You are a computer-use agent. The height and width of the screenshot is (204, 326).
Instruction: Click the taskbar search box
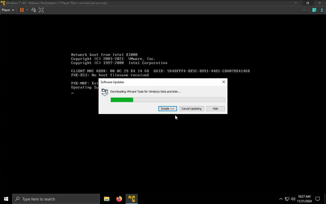click(x=56, y=199)
